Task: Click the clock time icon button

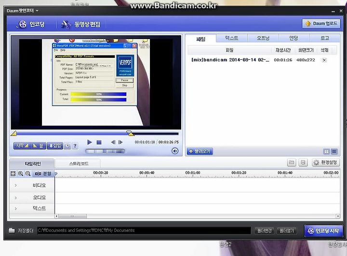Action: point(67,146)
